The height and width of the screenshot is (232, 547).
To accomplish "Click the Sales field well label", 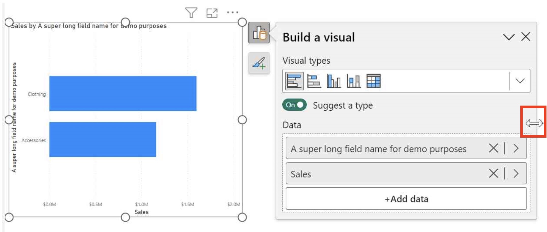I will tap(301, 174).
